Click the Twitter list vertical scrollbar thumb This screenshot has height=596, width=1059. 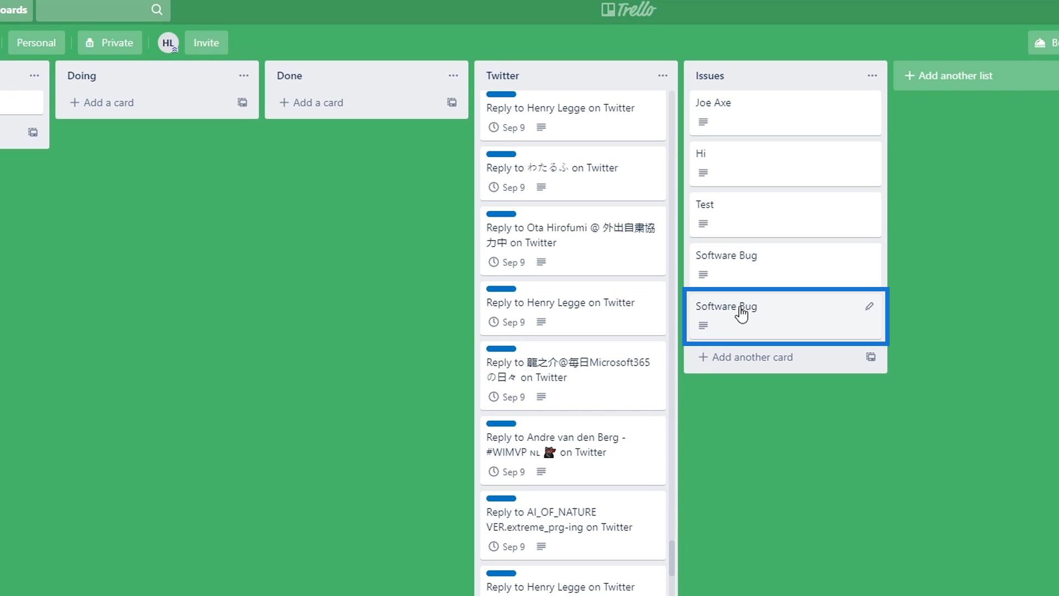[671, 557]
